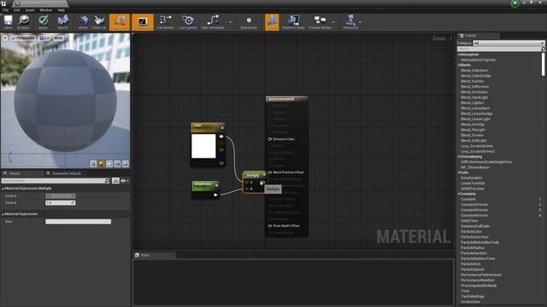Open Details view options eye dropdown
Screen dimensions: 547x307
[x=125, y=181]
